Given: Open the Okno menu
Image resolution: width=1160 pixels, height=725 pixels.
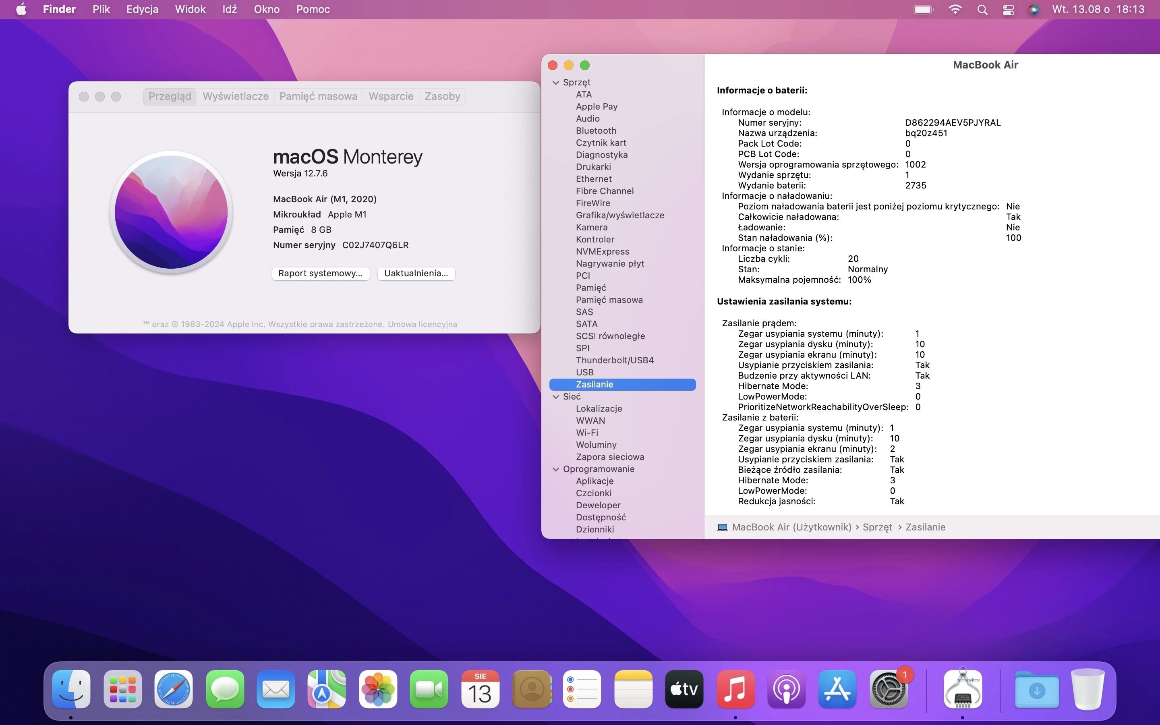Looking at the screenshot, I should [x=267, y=9].
